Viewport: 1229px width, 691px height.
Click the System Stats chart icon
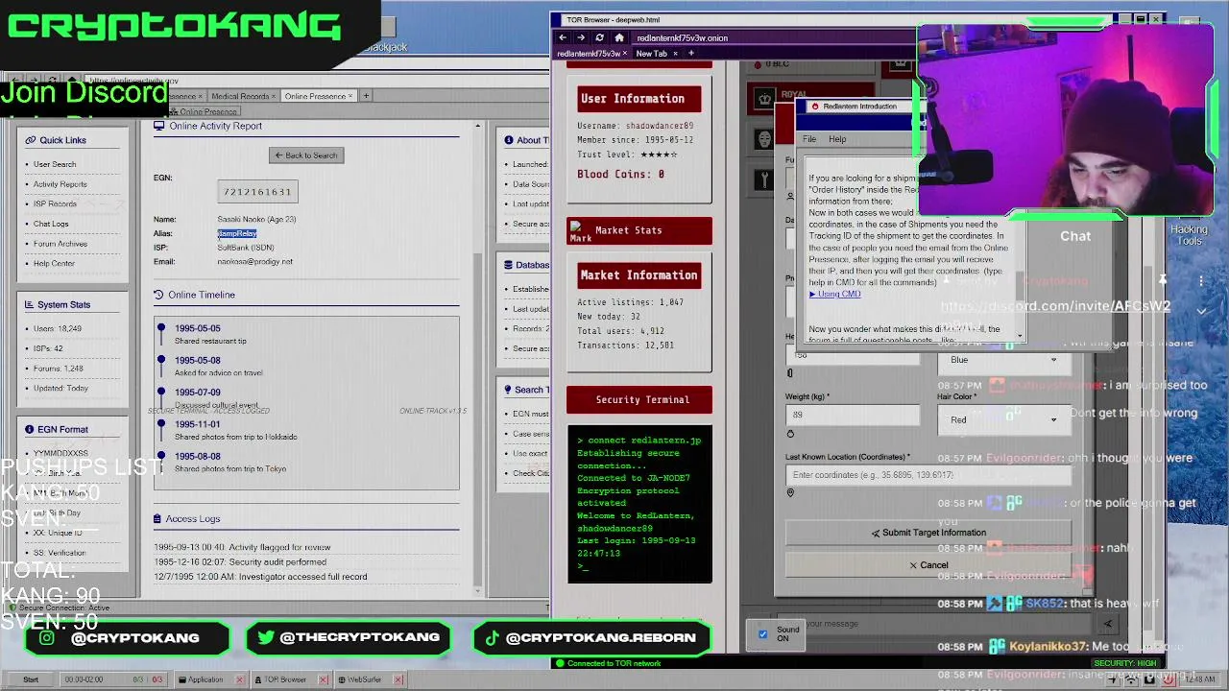pos(30,304)
